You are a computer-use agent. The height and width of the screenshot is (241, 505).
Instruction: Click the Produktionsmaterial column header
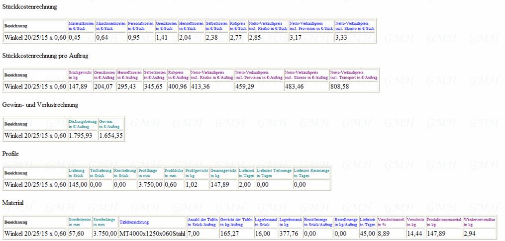tap(444, 222)
